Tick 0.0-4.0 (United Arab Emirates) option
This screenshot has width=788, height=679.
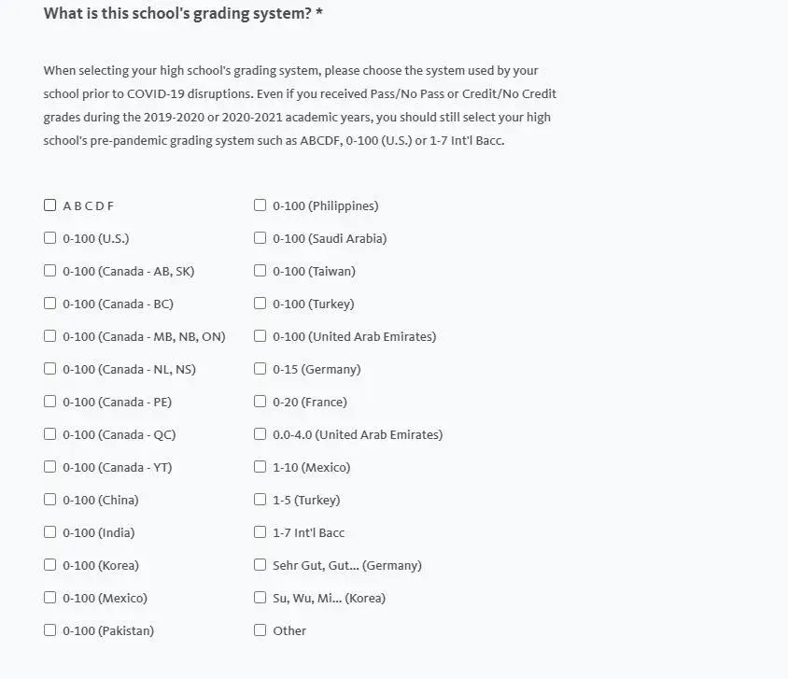coord(260,434)
